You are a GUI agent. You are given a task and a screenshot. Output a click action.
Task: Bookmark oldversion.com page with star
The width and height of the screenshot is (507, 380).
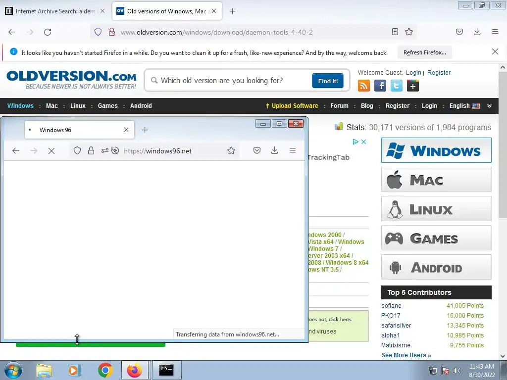[x=409, y=32]
